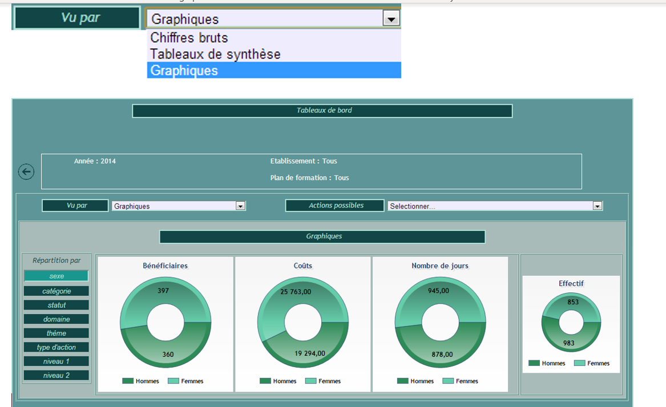This screenshot has height=407, width=666.
Task: Select 'niveau 1' breakdown
Action: (x=56, y=361)
